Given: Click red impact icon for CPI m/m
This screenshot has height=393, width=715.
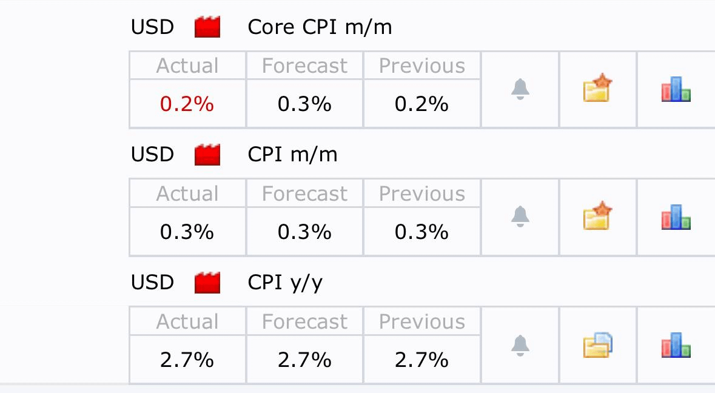Looking at the screenshot, I should pos(207,155).
